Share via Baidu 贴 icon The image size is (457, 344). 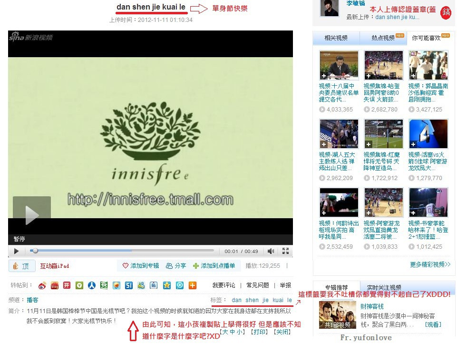(x=154, y=285)
